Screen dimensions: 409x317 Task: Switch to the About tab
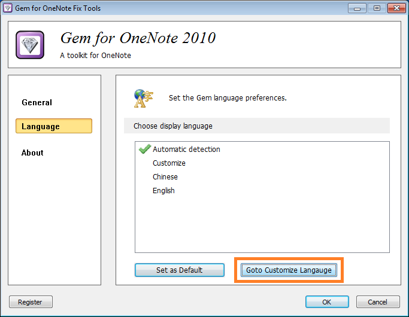pos(32,153)
